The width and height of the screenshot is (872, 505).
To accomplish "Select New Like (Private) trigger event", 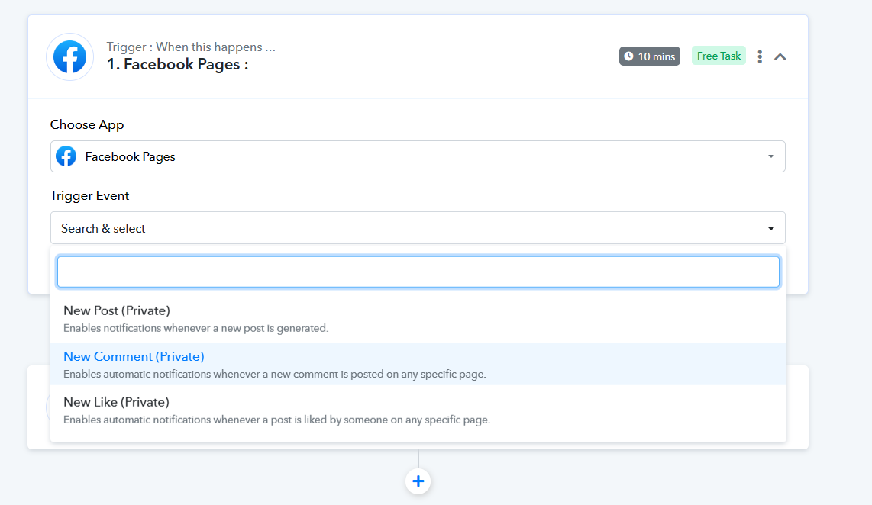I will (418, 410).
